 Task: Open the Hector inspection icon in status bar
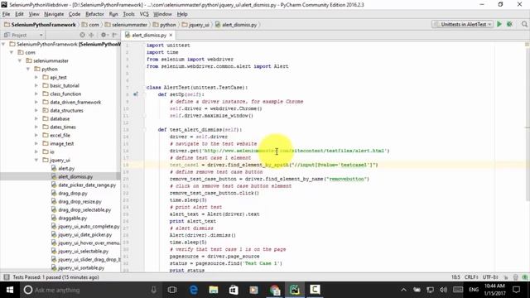(x=516, y=277)
